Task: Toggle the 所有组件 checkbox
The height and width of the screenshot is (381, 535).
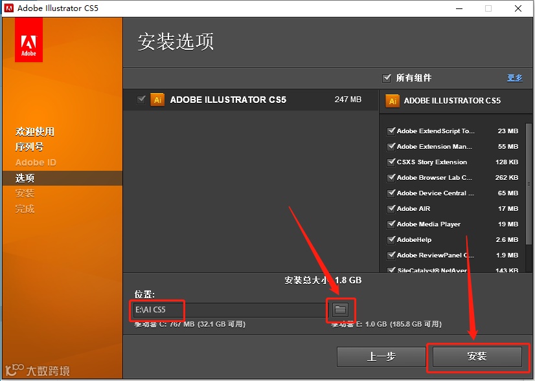Action: (387, 78)
